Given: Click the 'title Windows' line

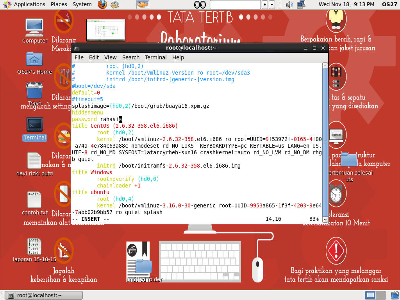Looking at the screenshot, I should click(x=92, y=172).
